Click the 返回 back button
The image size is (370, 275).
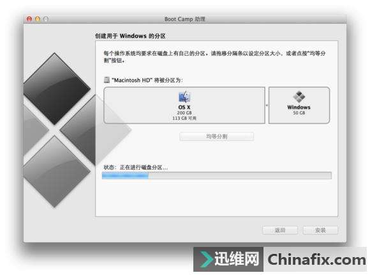[x=280, y=230]
